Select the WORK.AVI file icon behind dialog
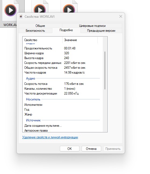Image resolution: width=150 pixels, height=174 pixels. pyautogui.click(x=10, y=10)
